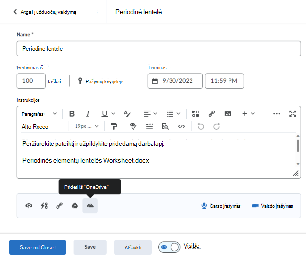Click the score field showing 100
The image size is (306, 260).
[31, 81]
